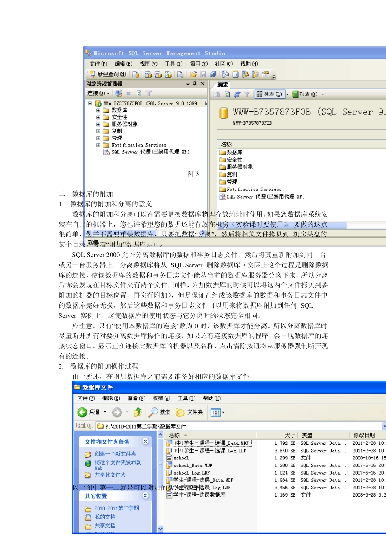The image size is (386, 547).
Task: Collapse the 其它位置 pane chevron
Action: [145, 495]
